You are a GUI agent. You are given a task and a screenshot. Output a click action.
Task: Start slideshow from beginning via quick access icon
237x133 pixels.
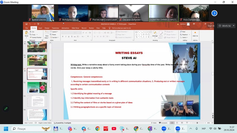click(x=38, y=24)
